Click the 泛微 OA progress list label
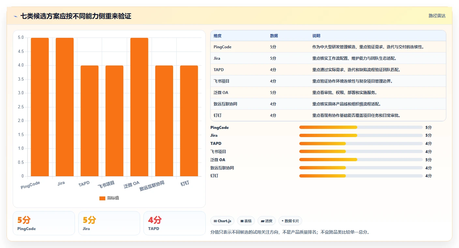 (218, 160)
